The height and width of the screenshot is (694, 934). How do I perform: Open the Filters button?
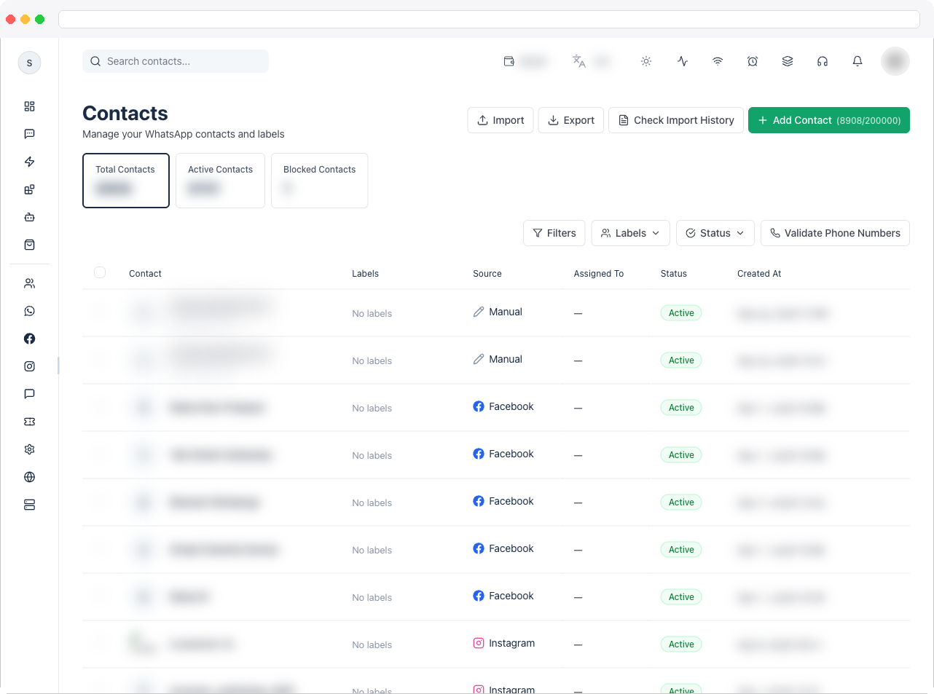click(554, 233)
